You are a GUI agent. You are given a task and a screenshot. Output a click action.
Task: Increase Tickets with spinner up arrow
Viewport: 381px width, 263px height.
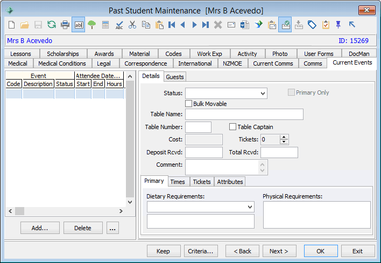click(x=284, y=137)
